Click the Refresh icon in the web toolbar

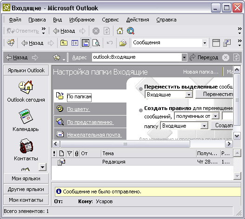107,31
